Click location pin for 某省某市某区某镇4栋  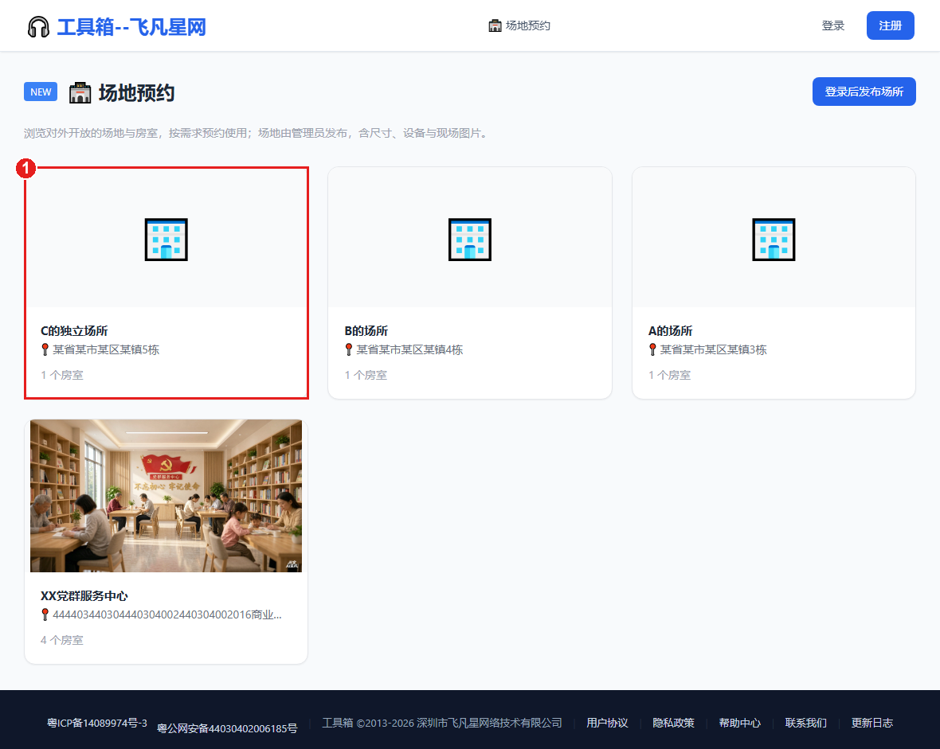point(349,349)
